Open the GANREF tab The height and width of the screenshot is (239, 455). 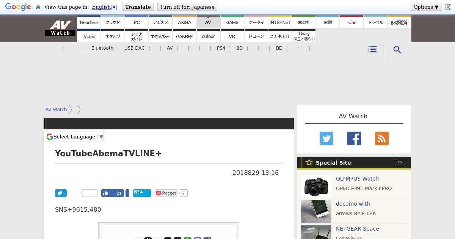point(184,36)
